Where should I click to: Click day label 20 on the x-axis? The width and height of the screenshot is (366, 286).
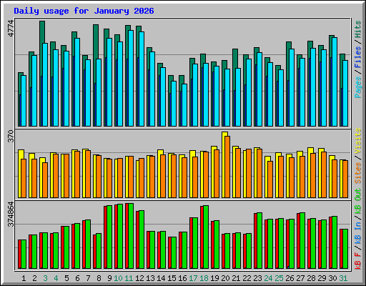[225, 278]
